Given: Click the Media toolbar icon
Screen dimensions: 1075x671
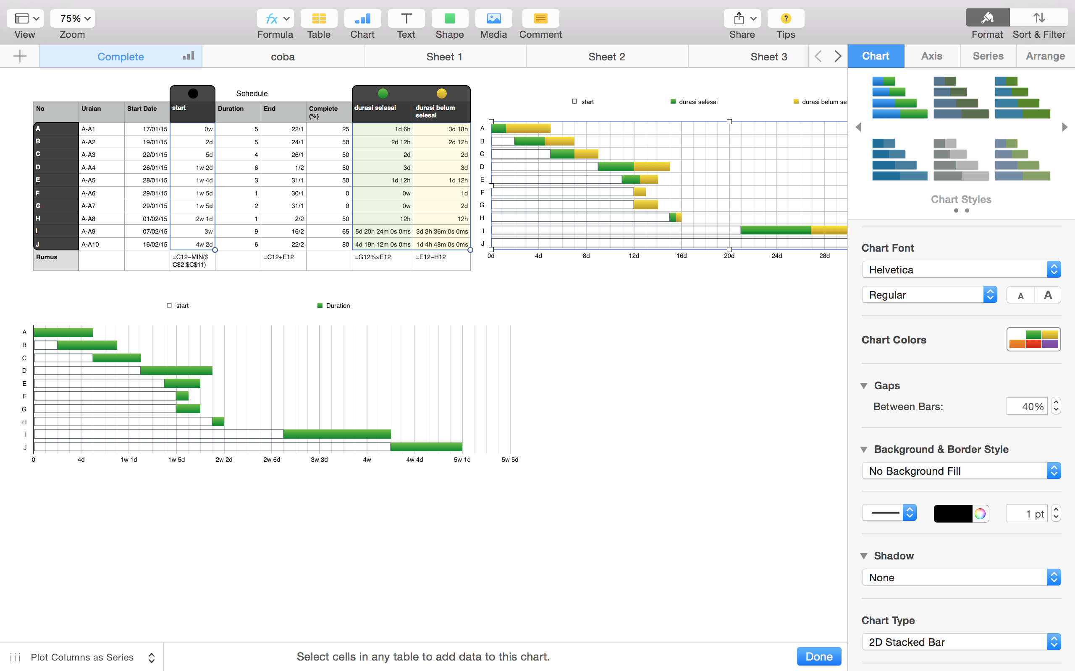Looking at the screenshot, I should click(493, 18).
